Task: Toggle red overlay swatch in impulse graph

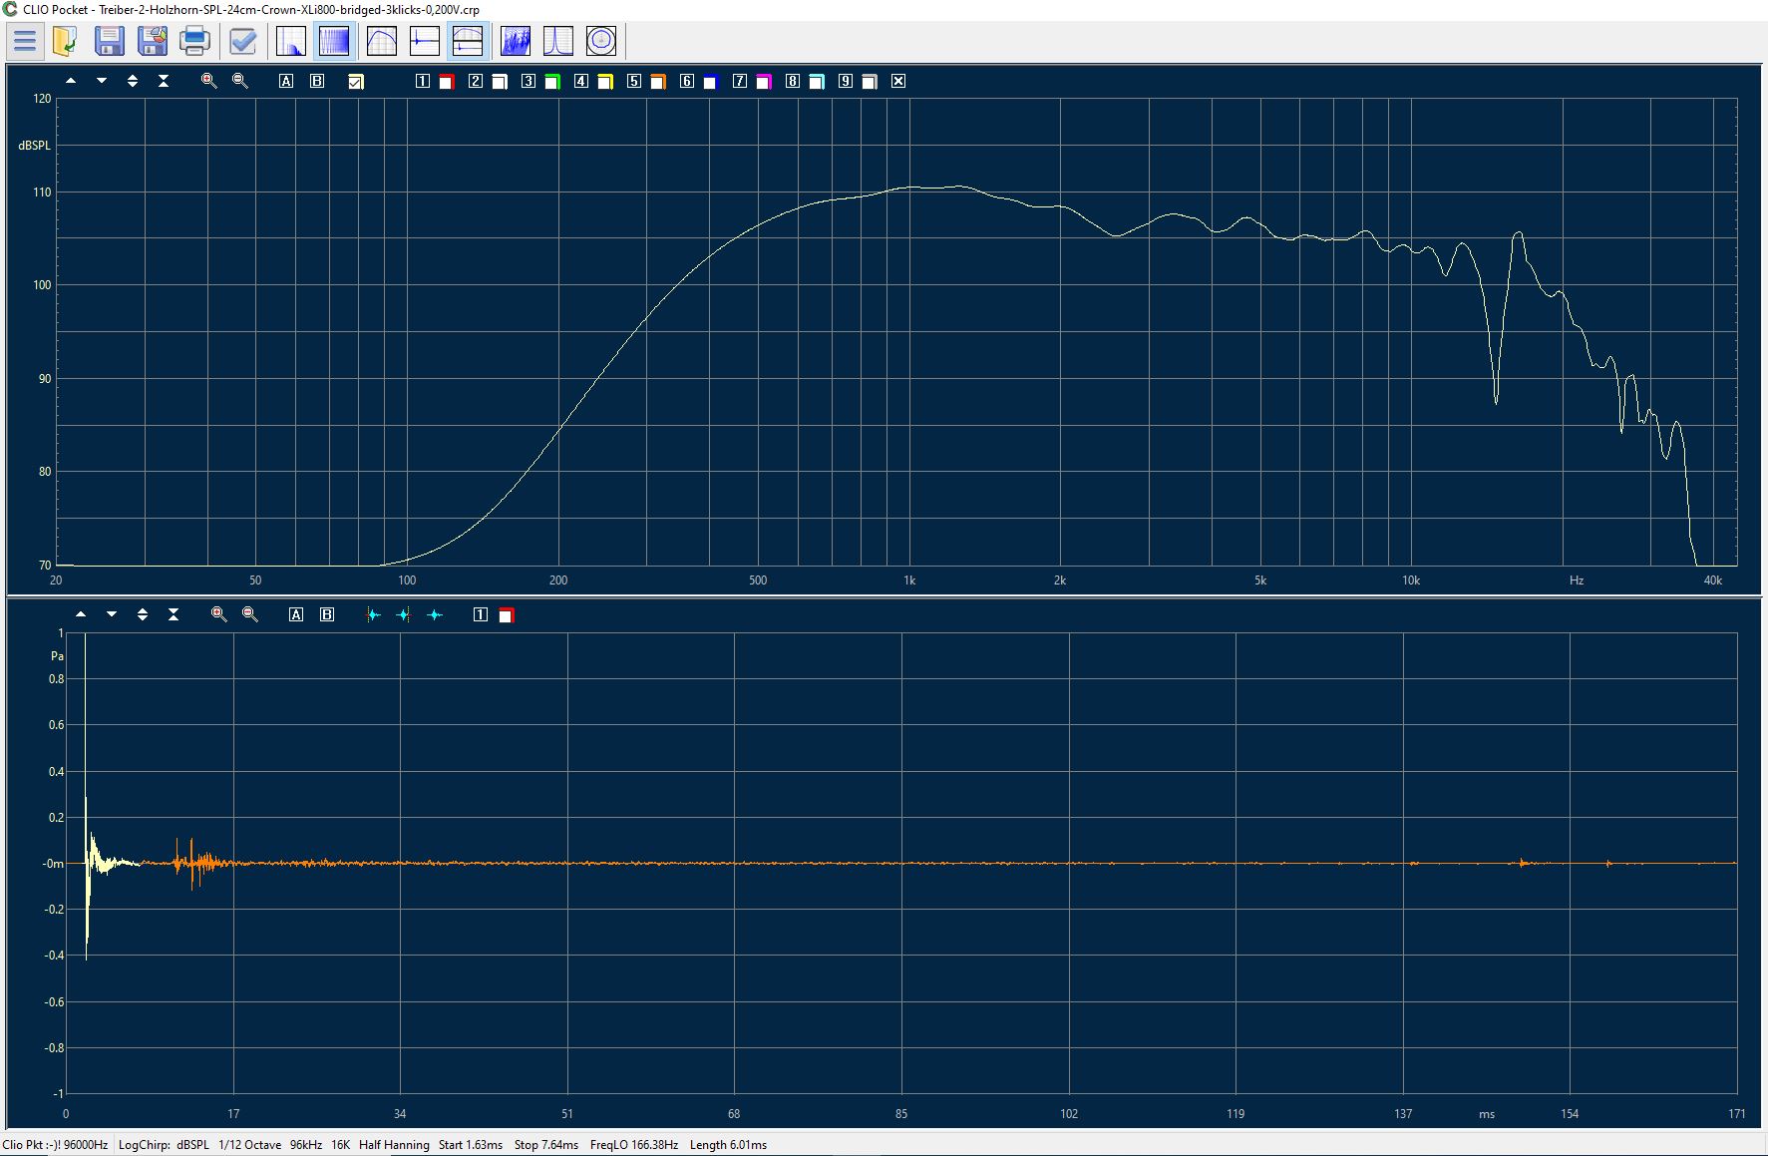Action: tap(507, 615)
